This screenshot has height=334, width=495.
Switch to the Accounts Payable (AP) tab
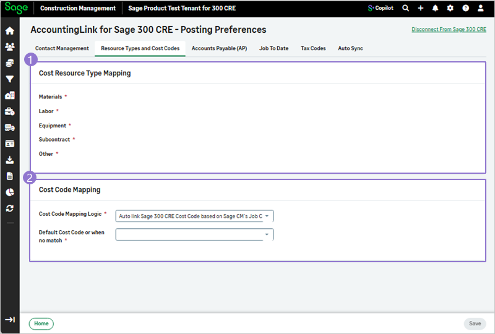219,48
